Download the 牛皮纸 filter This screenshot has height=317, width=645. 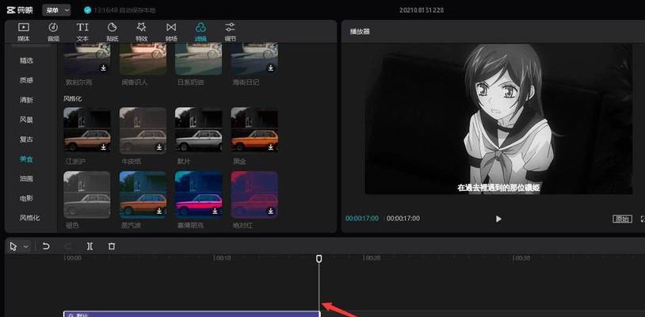click(159, 147)
